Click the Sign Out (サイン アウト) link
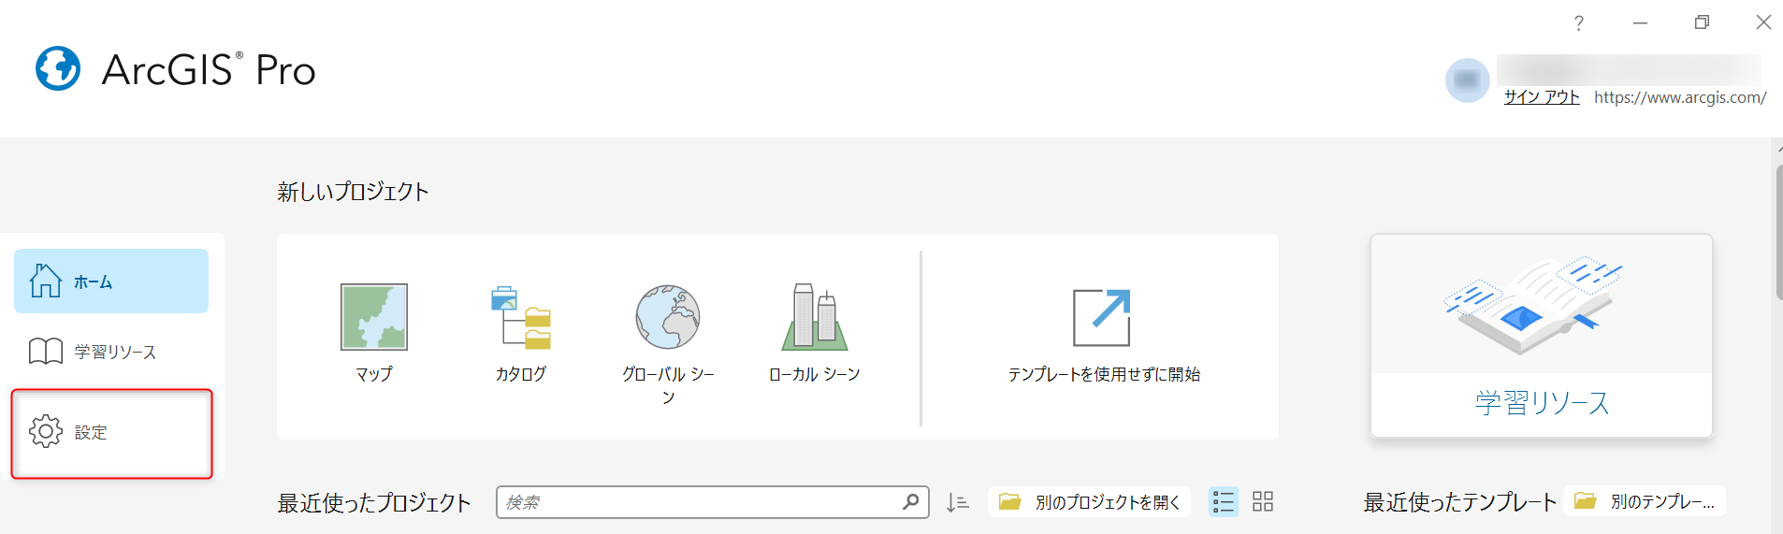Screen dimensions: 1783x534 click(1541, 97)
